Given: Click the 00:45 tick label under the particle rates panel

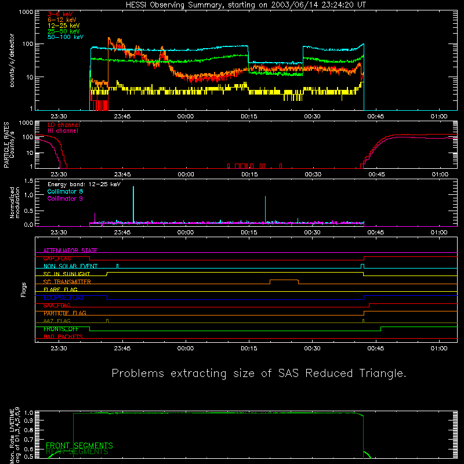Looking at the screenshot, I should [x=376, y=175].
